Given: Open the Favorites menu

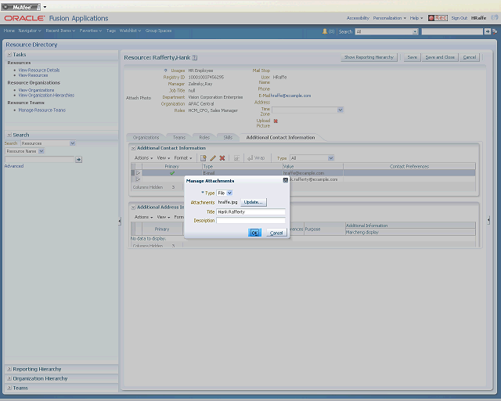Looking at the screenshot, I should pos(91,31).
